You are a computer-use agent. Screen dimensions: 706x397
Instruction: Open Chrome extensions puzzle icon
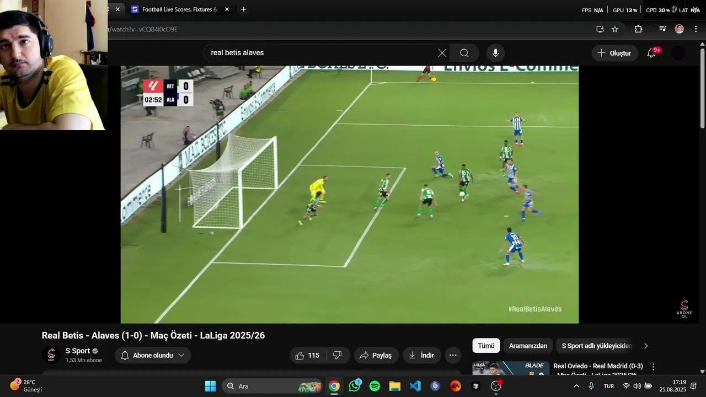[x=638, y=29]
